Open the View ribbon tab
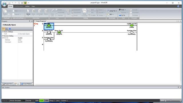The height and width of the screenshot is (103, 183). click(x=33, y=6)
